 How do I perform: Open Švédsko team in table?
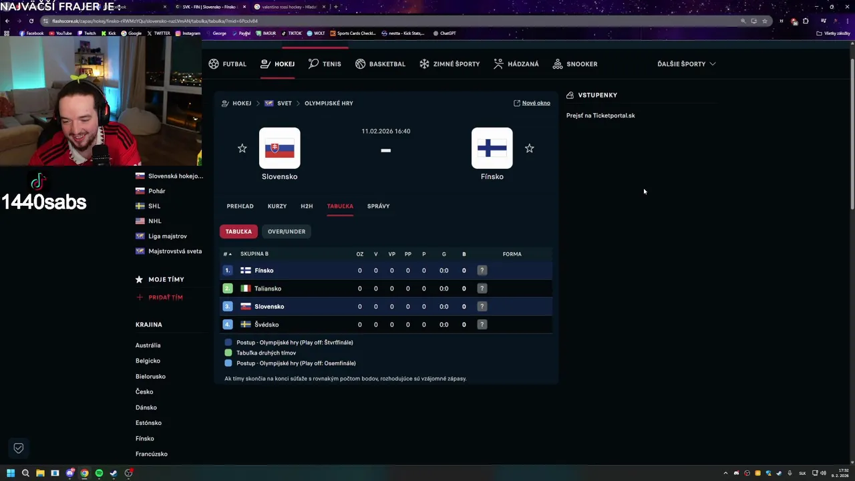click(x=267, y=325)
